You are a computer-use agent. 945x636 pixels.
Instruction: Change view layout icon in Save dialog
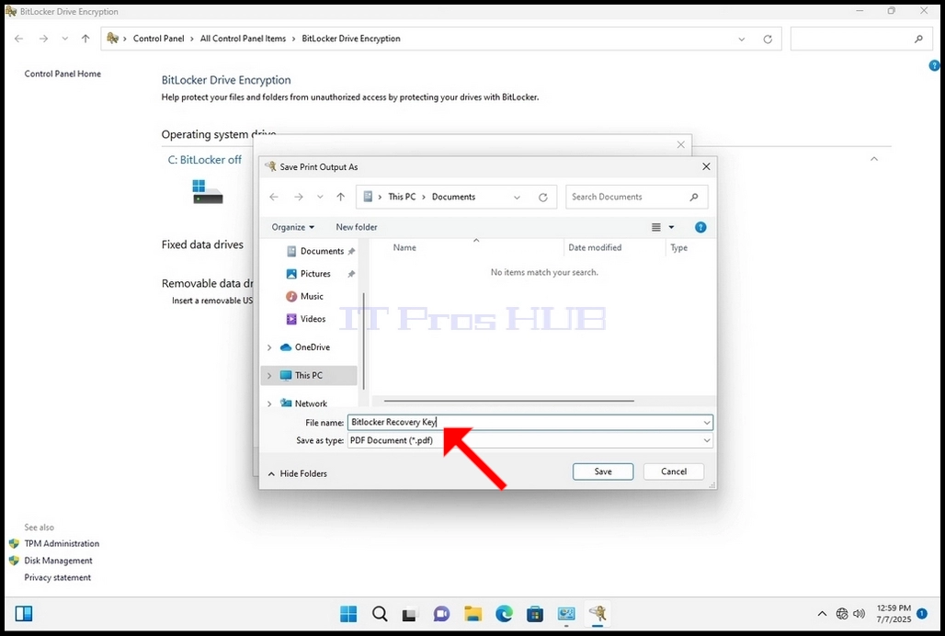(656, 227)
